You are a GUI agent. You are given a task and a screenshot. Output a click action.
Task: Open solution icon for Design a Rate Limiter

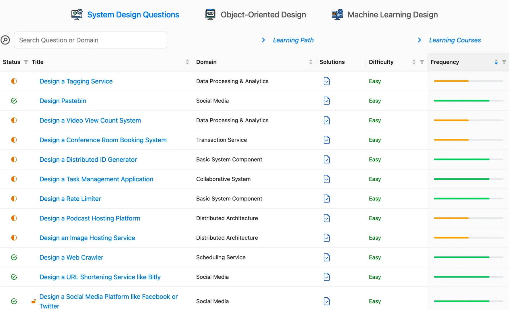click(327, 199)
